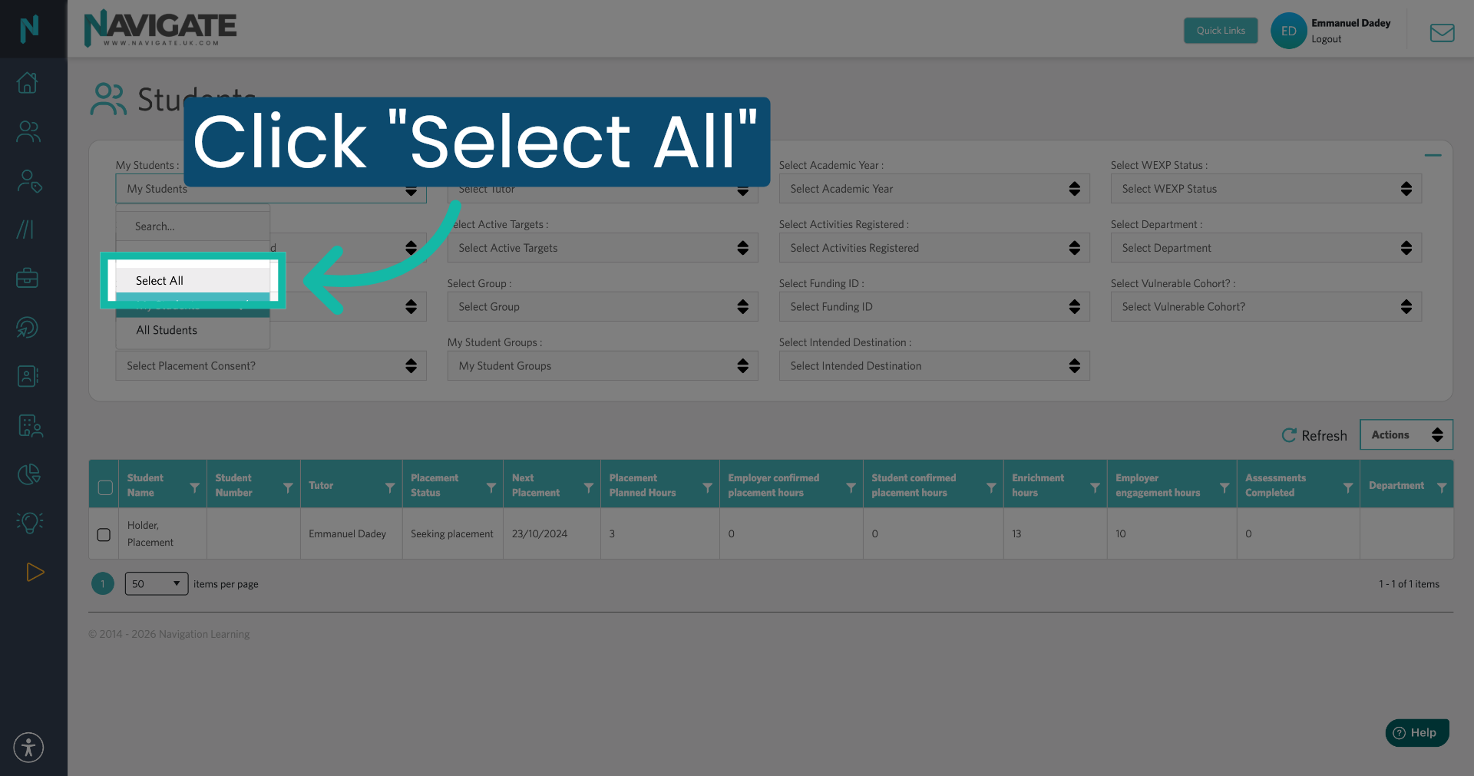The width and height of the screenshot is (1474, 776).
Task: Expand the Select WEXP Status dropdown
Action: pos(1265,188)
